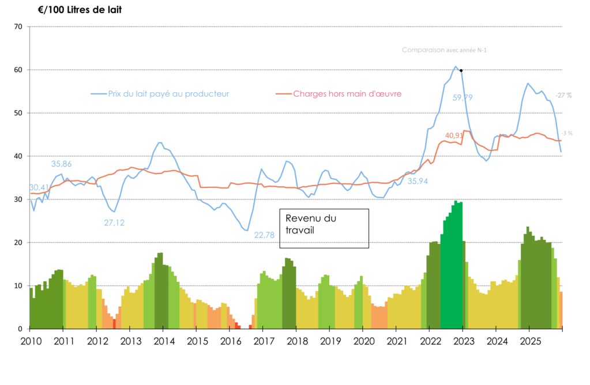Select the 59,79 data label
The image size is (590, 385).
(464, 98)
